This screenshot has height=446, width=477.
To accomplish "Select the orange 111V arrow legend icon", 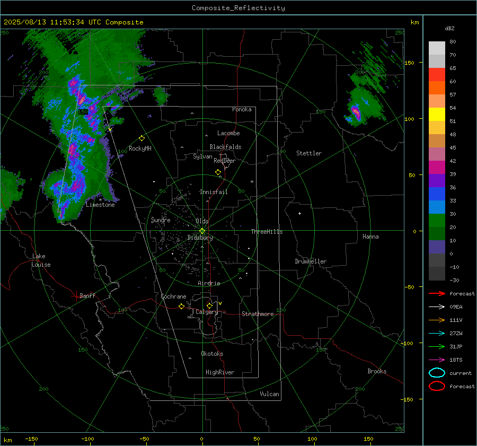I will (437, 320).
